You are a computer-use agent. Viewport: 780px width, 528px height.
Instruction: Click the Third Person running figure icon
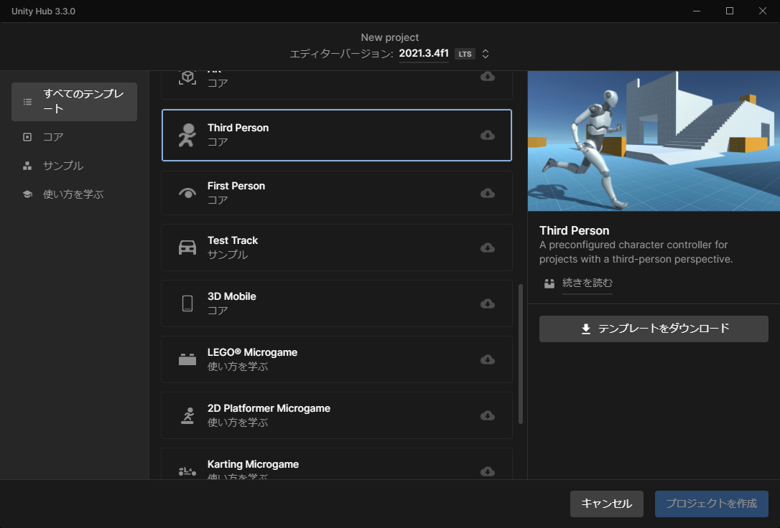pyautogui.click(x=187, y=135)
